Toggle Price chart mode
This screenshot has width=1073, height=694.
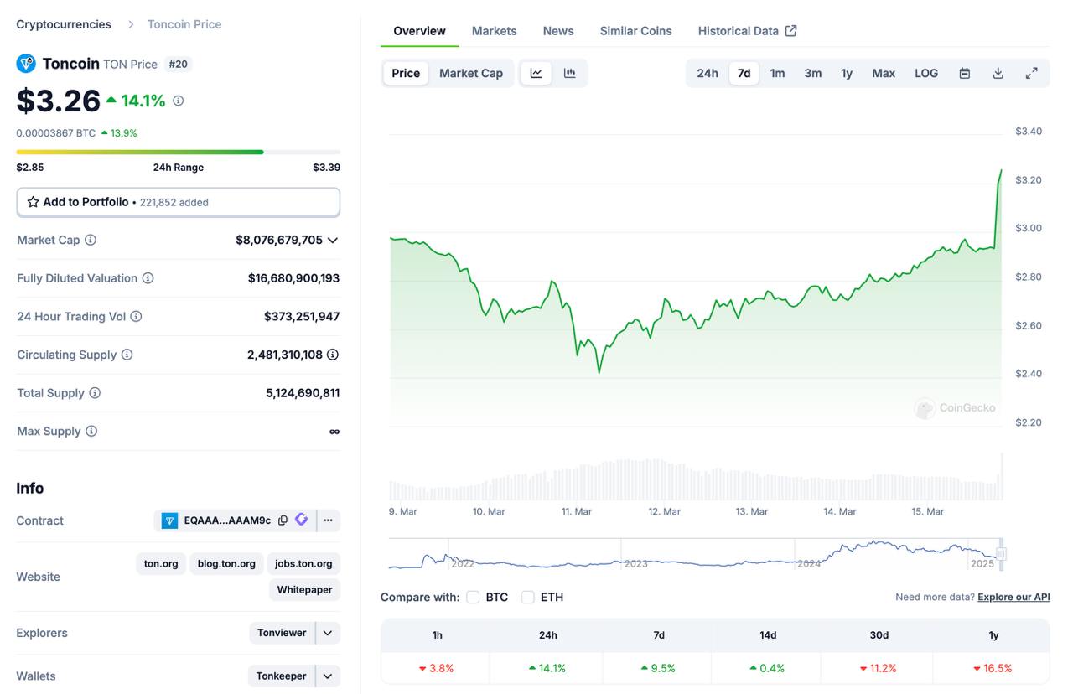pos(406,73)
